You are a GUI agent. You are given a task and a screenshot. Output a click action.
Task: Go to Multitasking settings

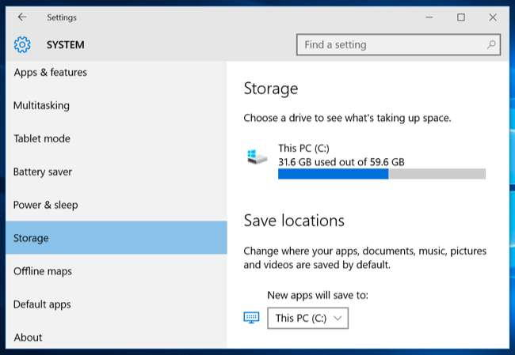[41, 106]
